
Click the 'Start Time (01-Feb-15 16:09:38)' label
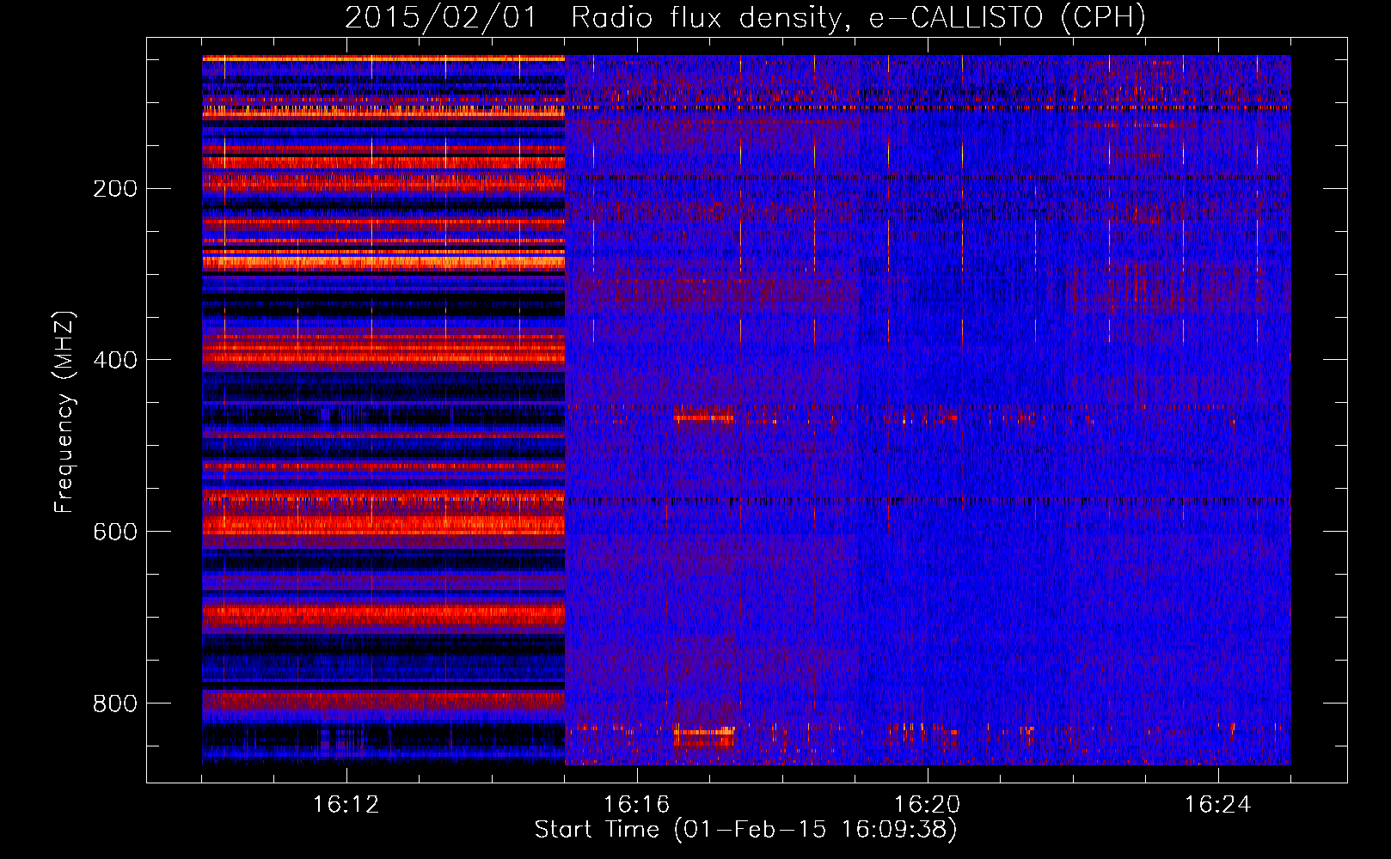click(x=745, y=830)
